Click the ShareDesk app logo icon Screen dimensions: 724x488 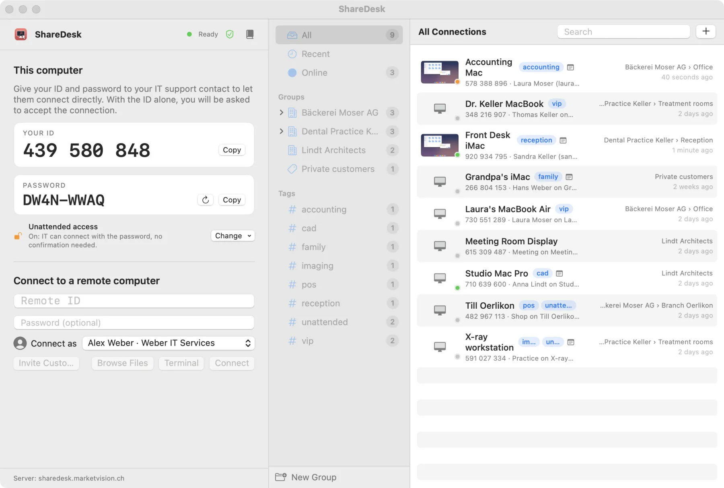[x=21, y=35]
